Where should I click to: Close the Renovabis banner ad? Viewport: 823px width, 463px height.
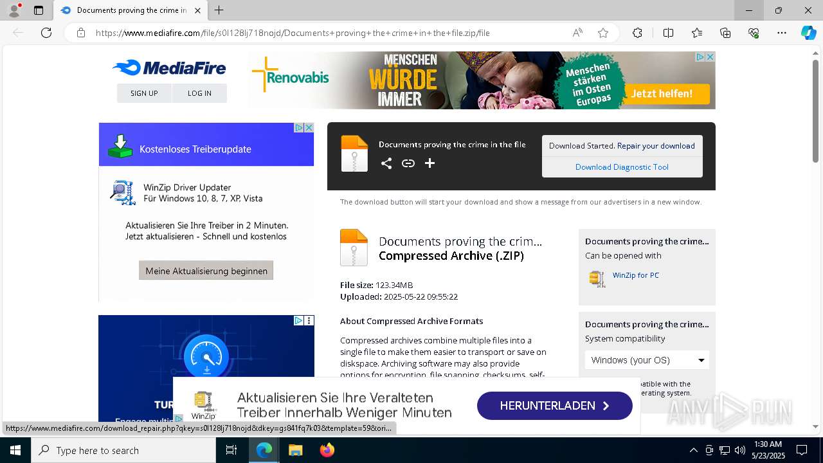[710, 57]
